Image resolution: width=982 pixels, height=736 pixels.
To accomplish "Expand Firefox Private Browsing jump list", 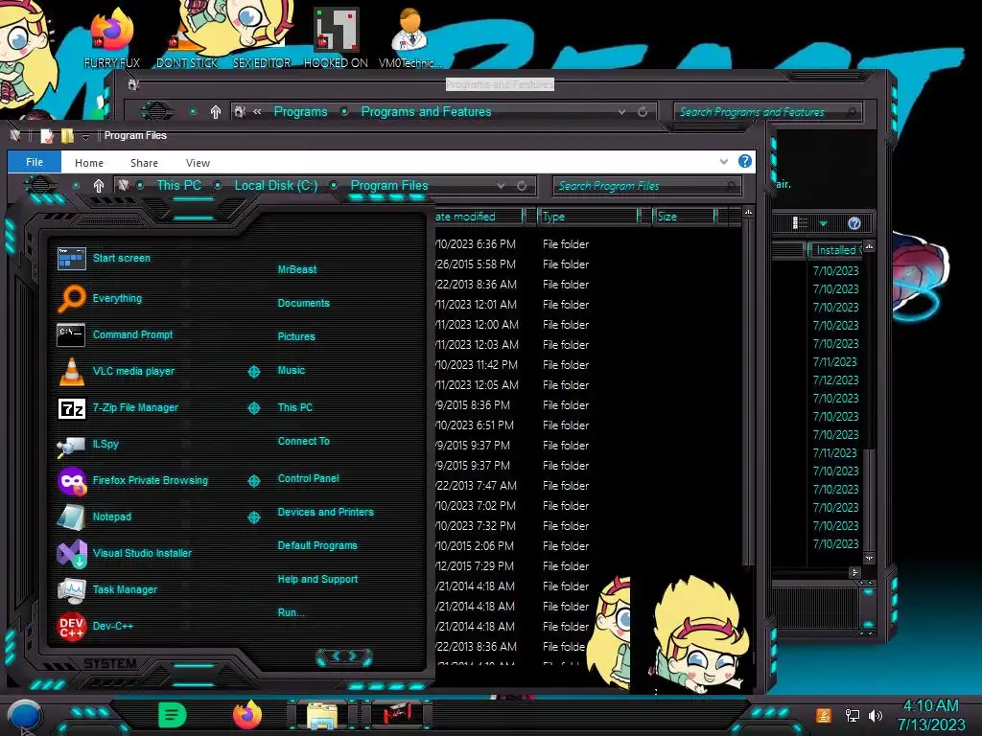I will click(253, 481).
